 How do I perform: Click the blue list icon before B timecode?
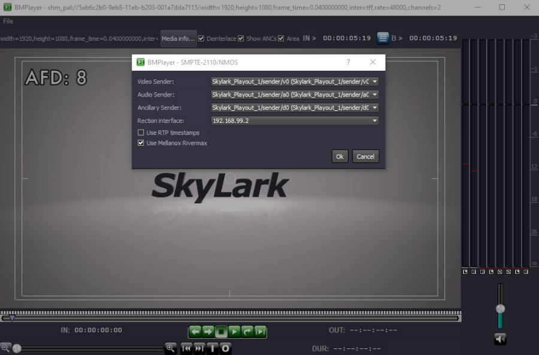pos(383,38)
